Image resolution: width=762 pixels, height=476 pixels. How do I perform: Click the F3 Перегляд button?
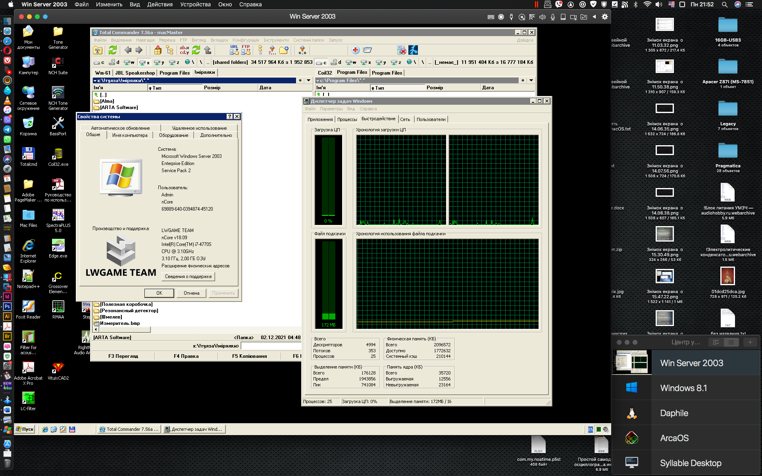click(x=123, y=356)
